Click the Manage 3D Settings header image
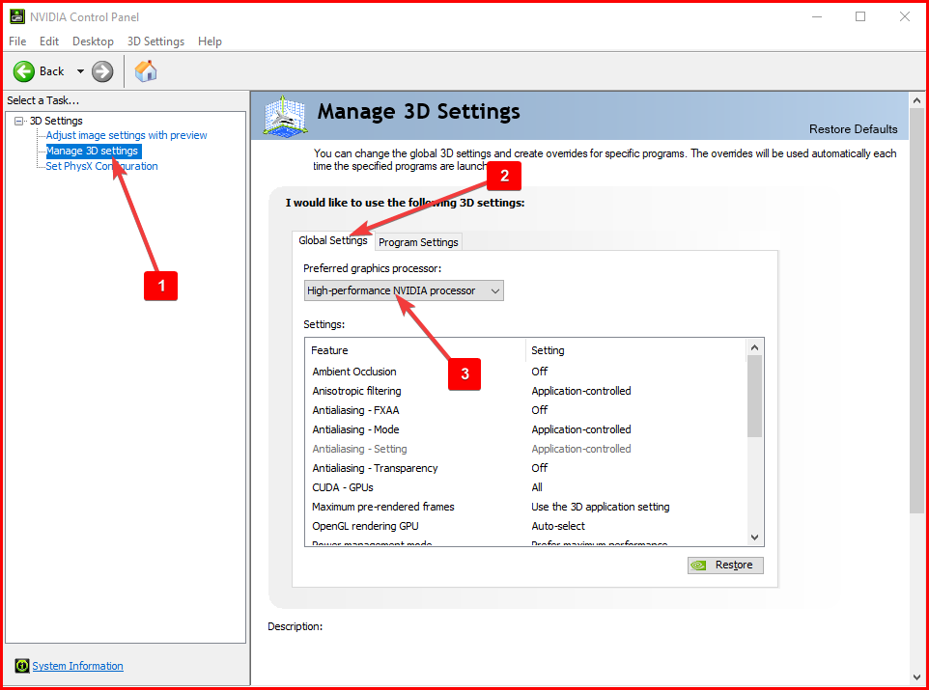 [285, 116]
